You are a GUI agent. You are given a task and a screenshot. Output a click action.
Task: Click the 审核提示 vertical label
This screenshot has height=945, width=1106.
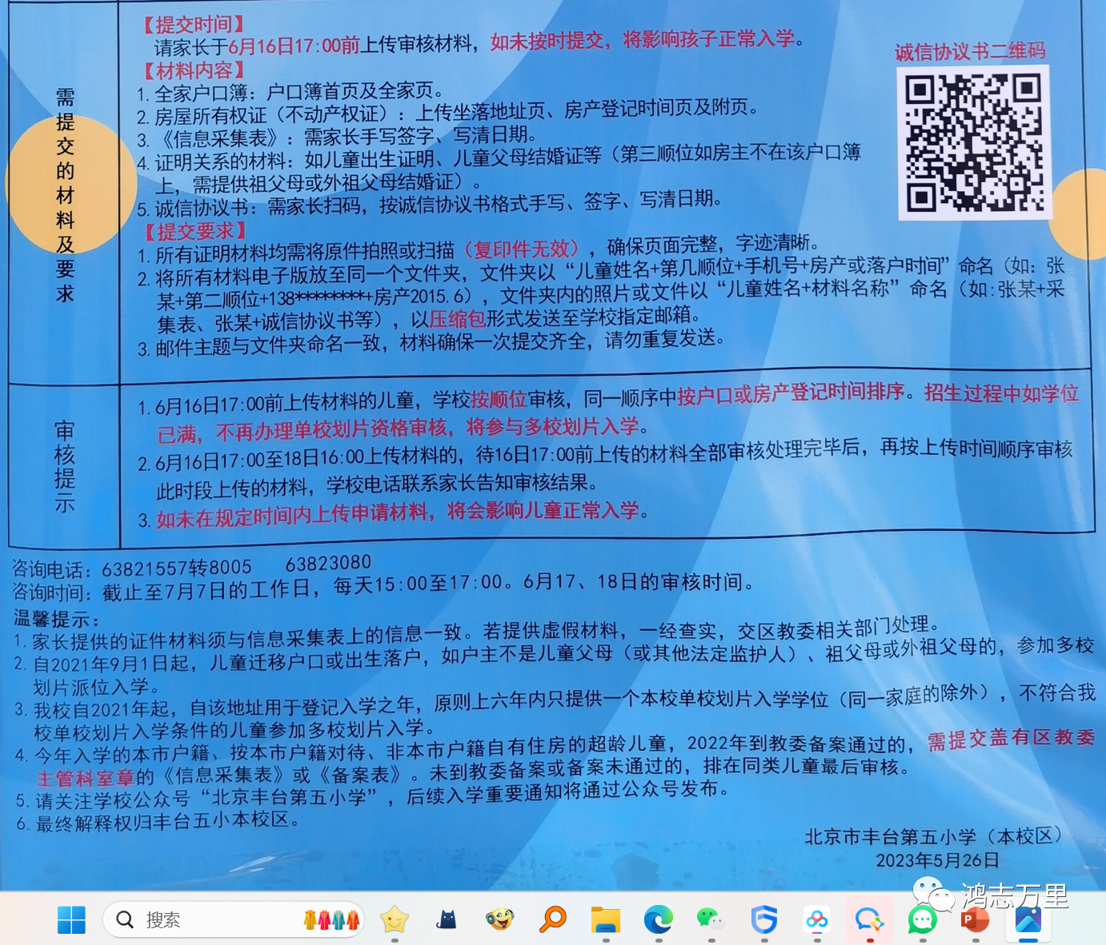[x=65, y=466]
